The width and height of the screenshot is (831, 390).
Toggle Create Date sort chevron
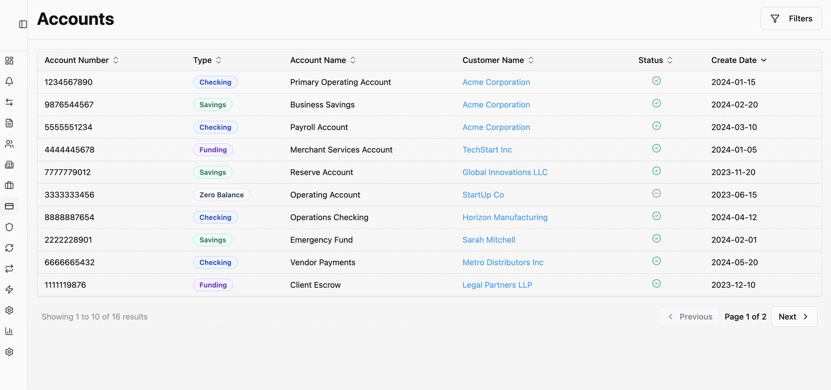(x=763, y=60)
